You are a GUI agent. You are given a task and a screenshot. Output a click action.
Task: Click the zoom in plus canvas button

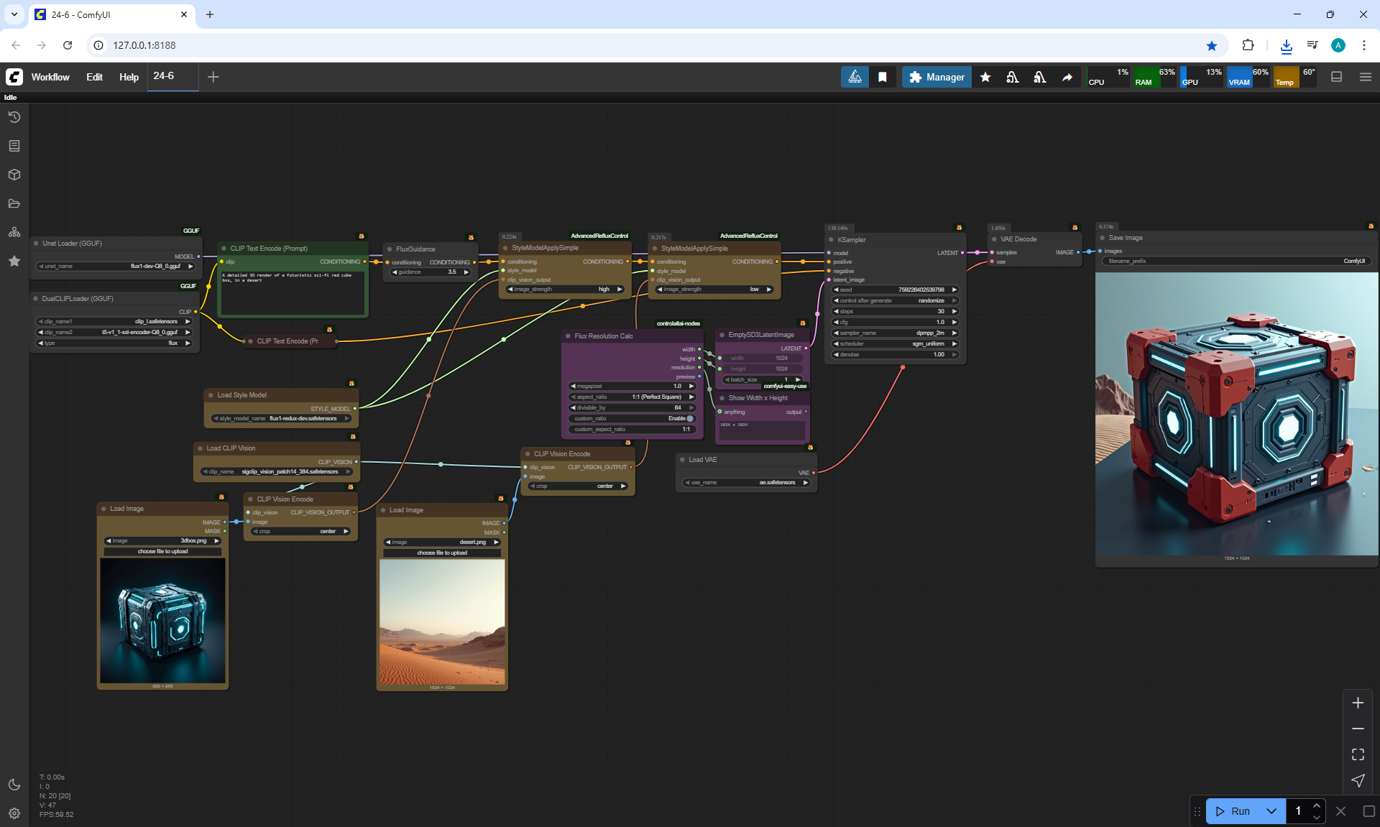click(1358, 703)
